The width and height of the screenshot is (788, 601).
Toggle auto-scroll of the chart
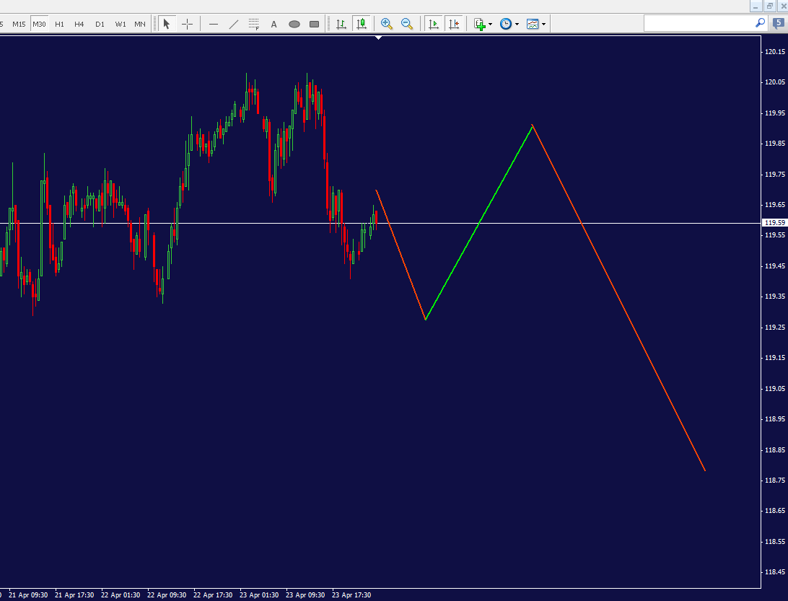point(434,23)
